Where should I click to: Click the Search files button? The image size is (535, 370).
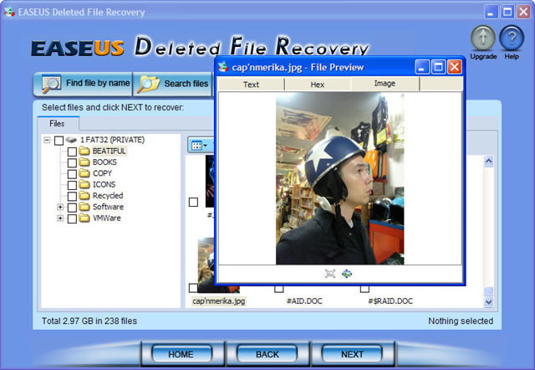point(173,84)
